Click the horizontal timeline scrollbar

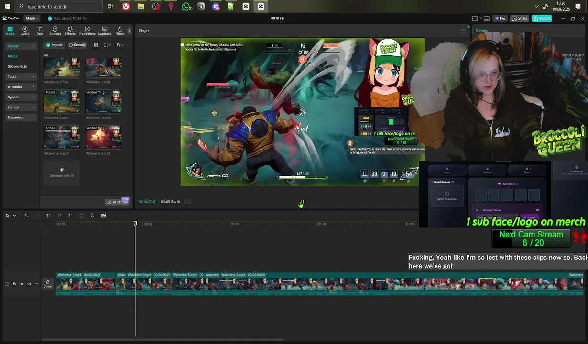click(x=163, y=340)
